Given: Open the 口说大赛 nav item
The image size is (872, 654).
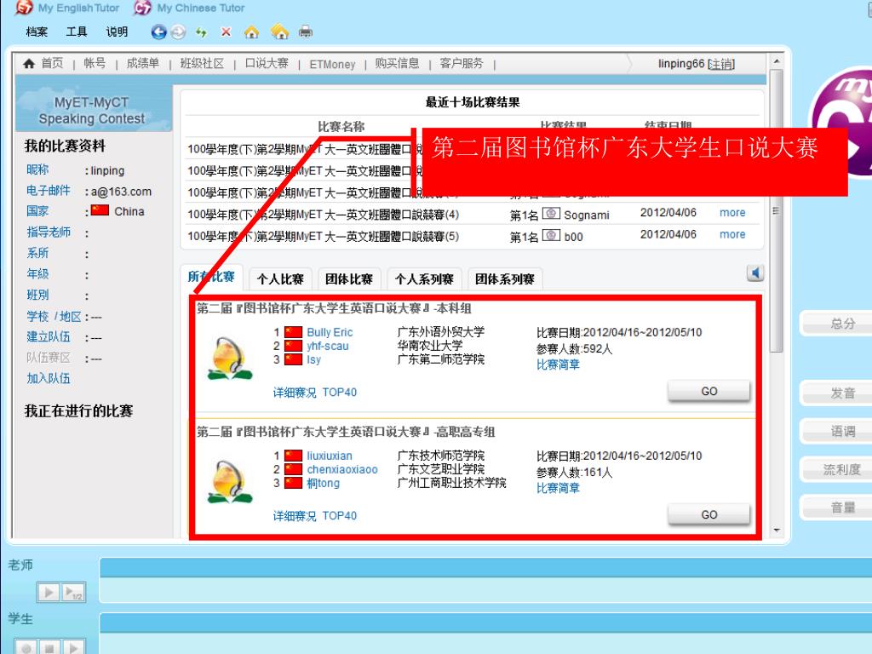Looking at the screenshot, I should pyautogui.click(x=267, y=63).
